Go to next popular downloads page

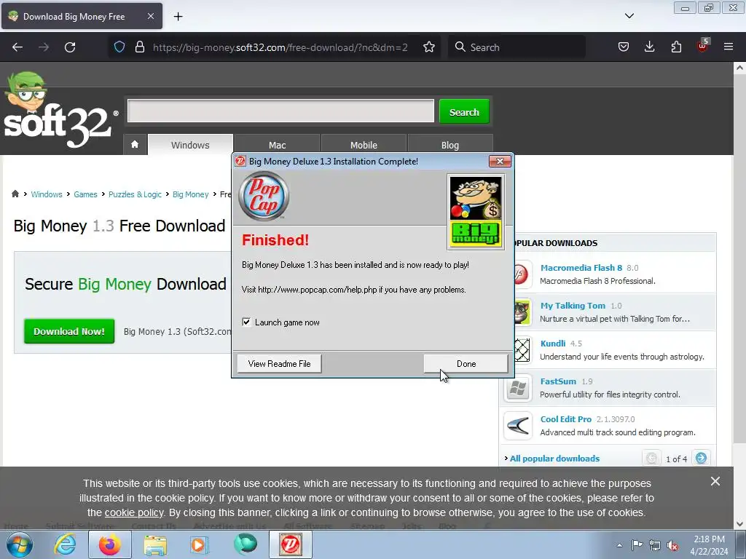701,459
